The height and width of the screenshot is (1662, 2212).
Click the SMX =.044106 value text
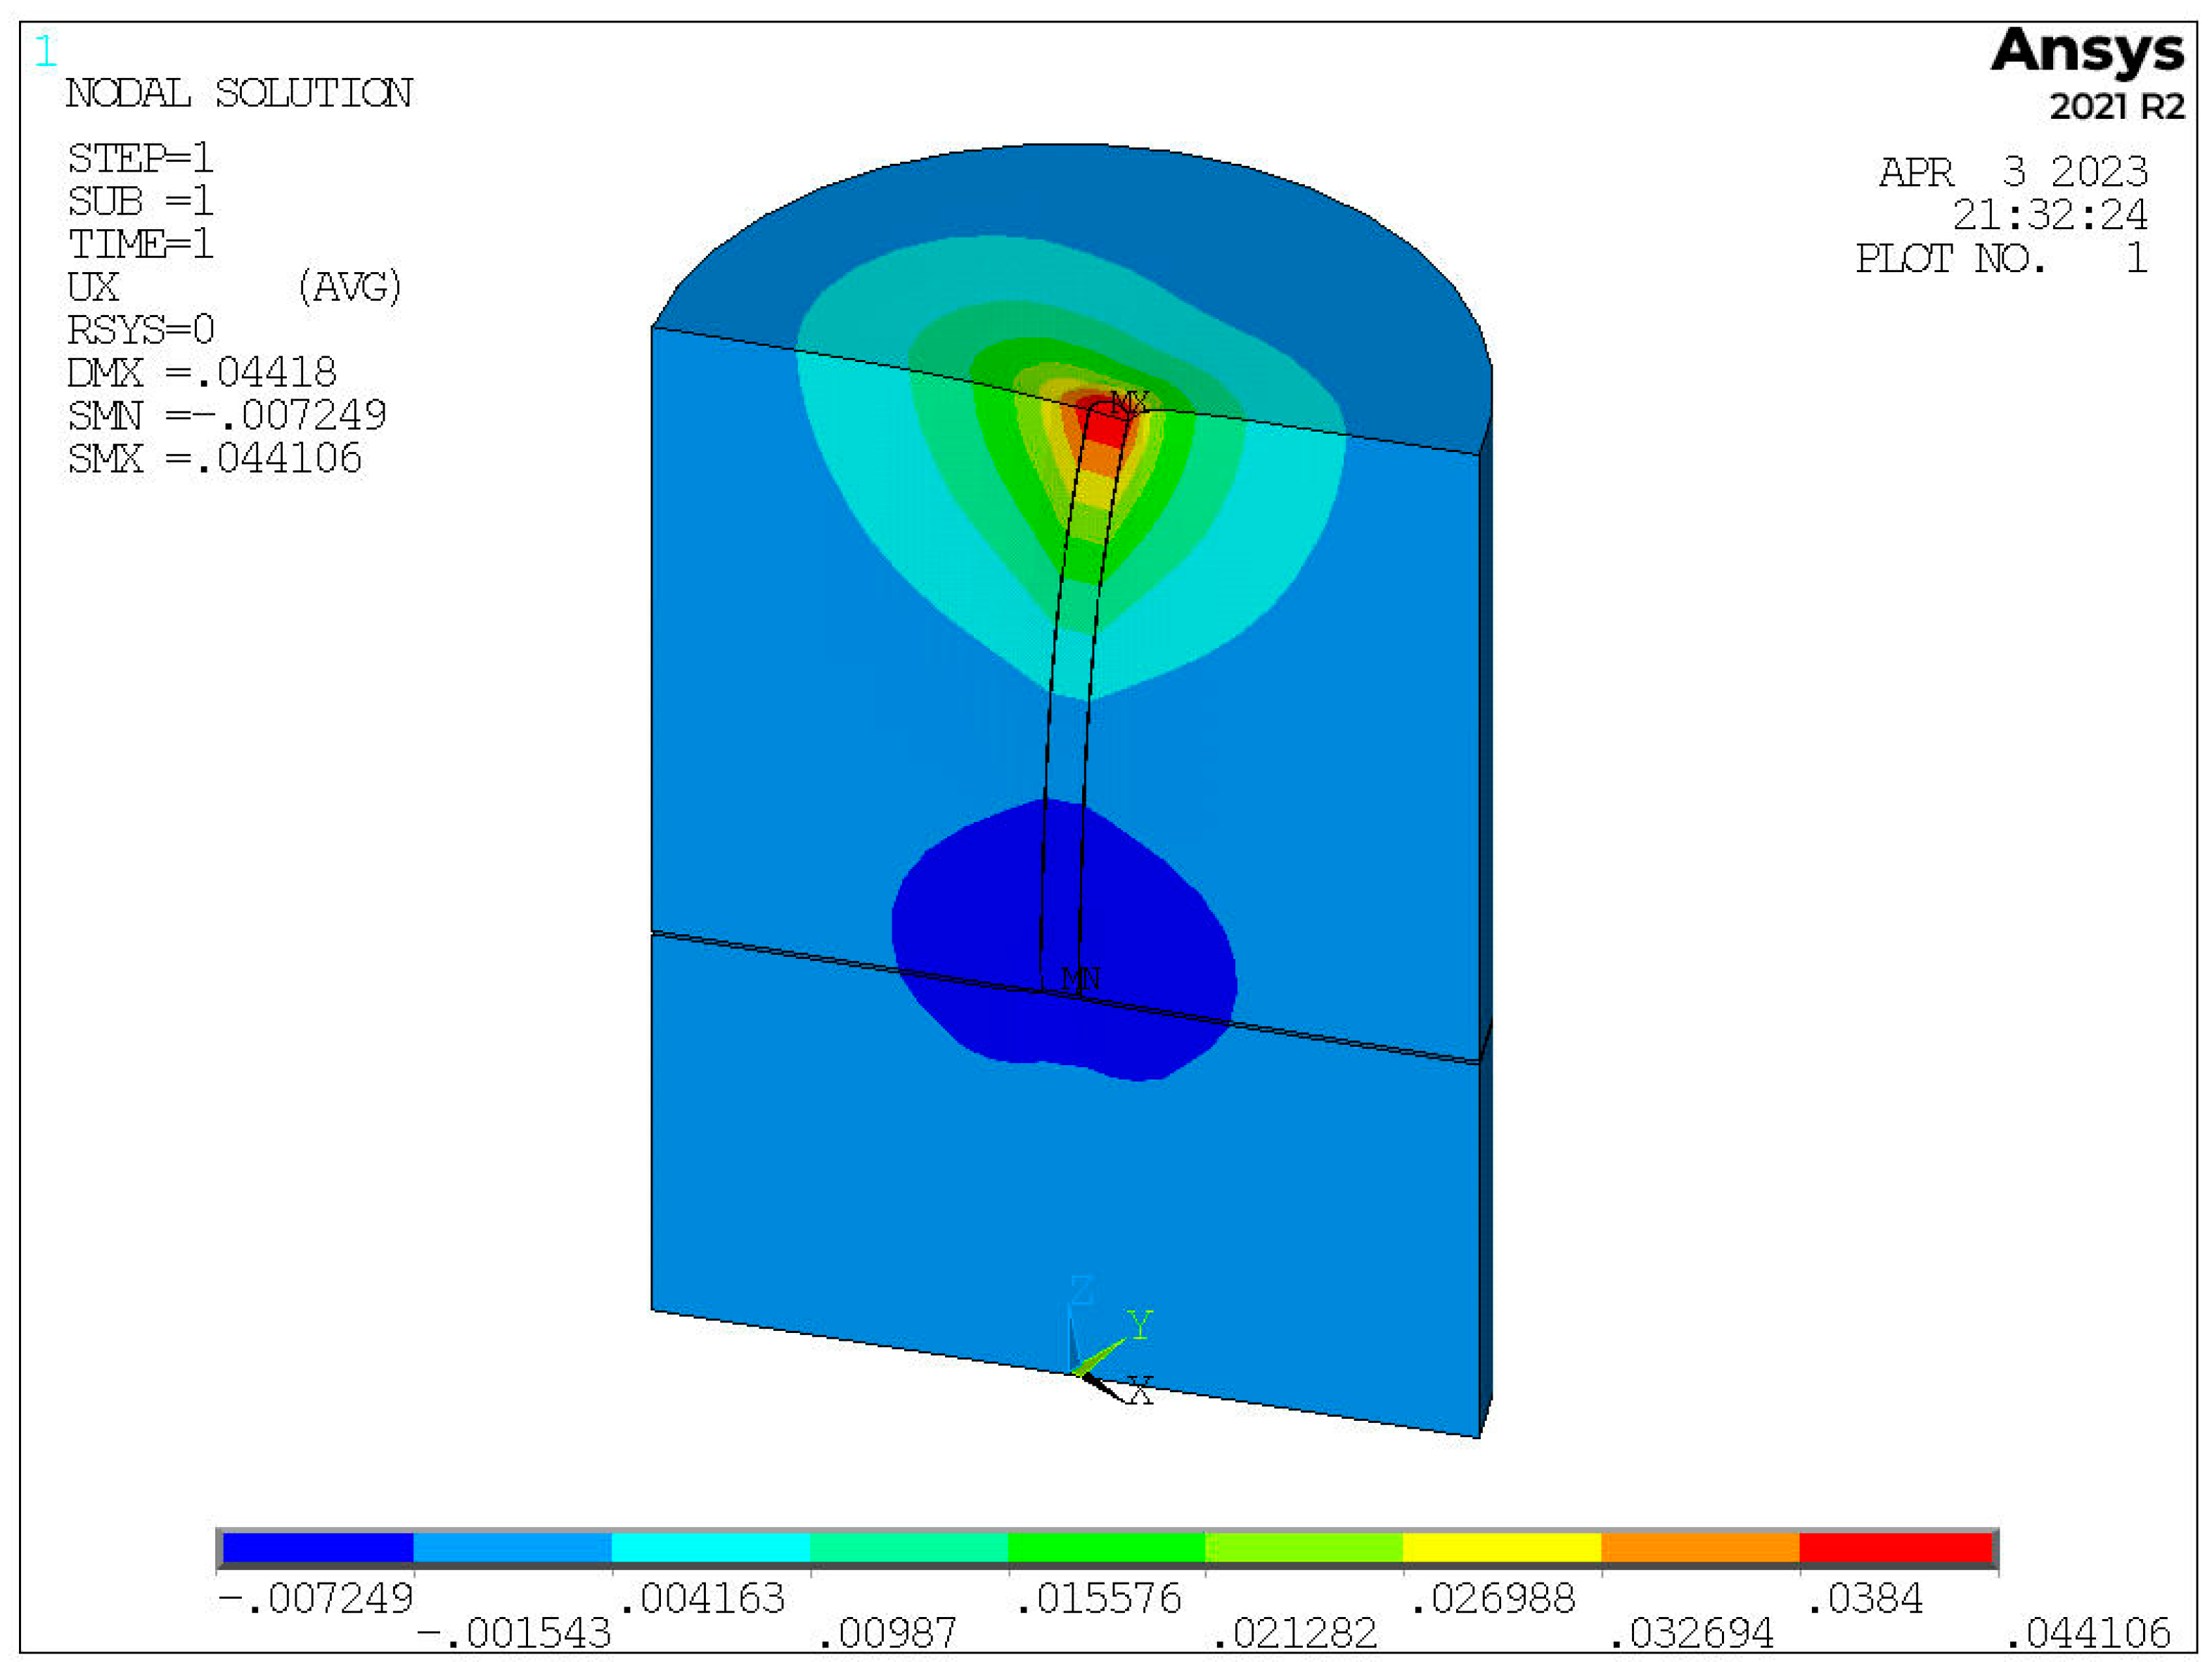[x=214, y=459]
